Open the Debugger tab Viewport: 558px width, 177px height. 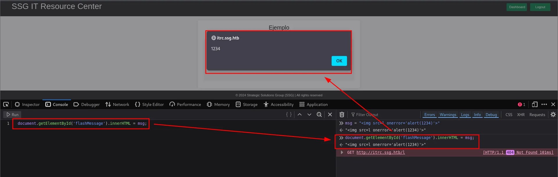click(x=87, y=104)
